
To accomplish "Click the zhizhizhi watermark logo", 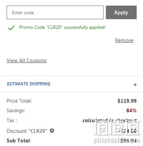I will coord(117,132).
